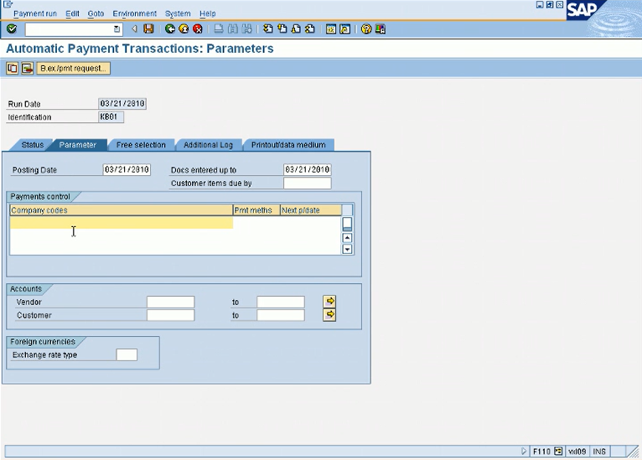The height and width of the screenshot is (460, 642).
Task: Open multiple selection for Customer
Action: [x=329, y=315]
